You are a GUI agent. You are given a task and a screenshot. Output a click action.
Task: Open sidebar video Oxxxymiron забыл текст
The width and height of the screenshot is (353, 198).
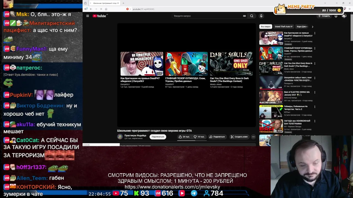[x=298, y=79]
